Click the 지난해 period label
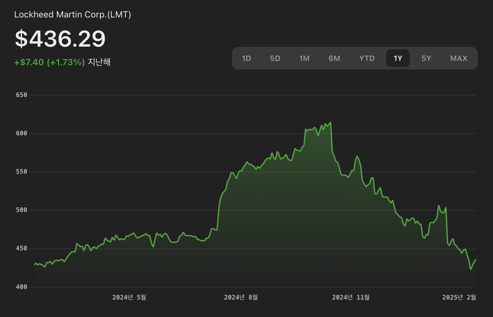Image resolution: width=493 pixels, height=317 pixels. coord(99,62)
